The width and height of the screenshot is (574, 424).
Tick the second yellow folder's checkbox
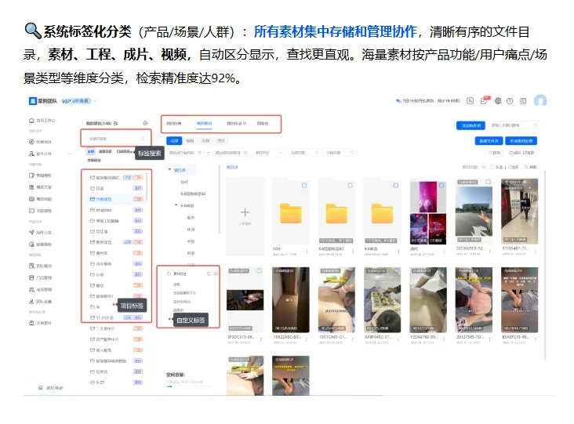(350, 186)
